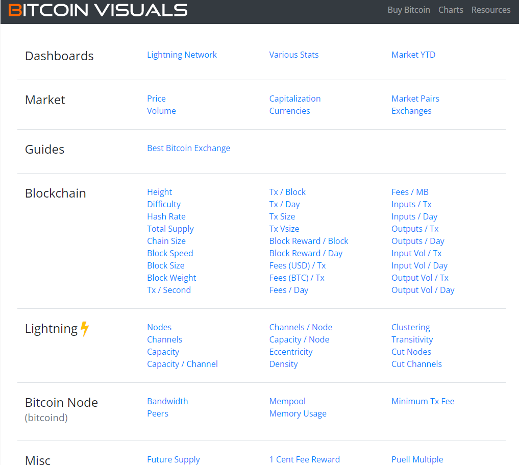Open the Block Speed link
519x465 pixels.
(170, 254)
